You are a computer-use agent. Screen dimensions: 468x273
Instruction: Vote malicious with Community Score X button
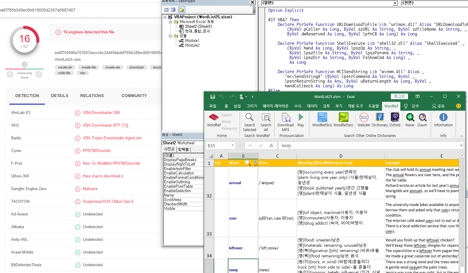pyautogui.click(x=10, y=74)
